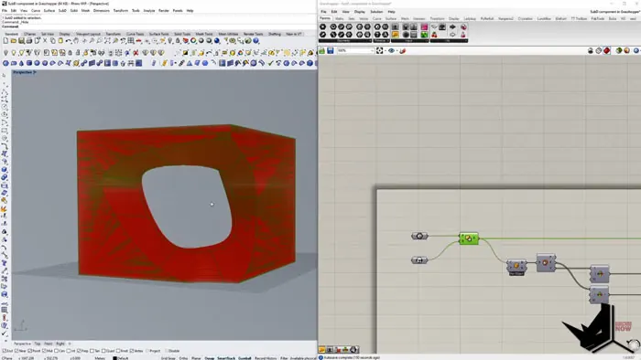The image size is (641, 360).
Task: Click the Print icon in Rhino toolbar
Action: click(x=29, y=41)
